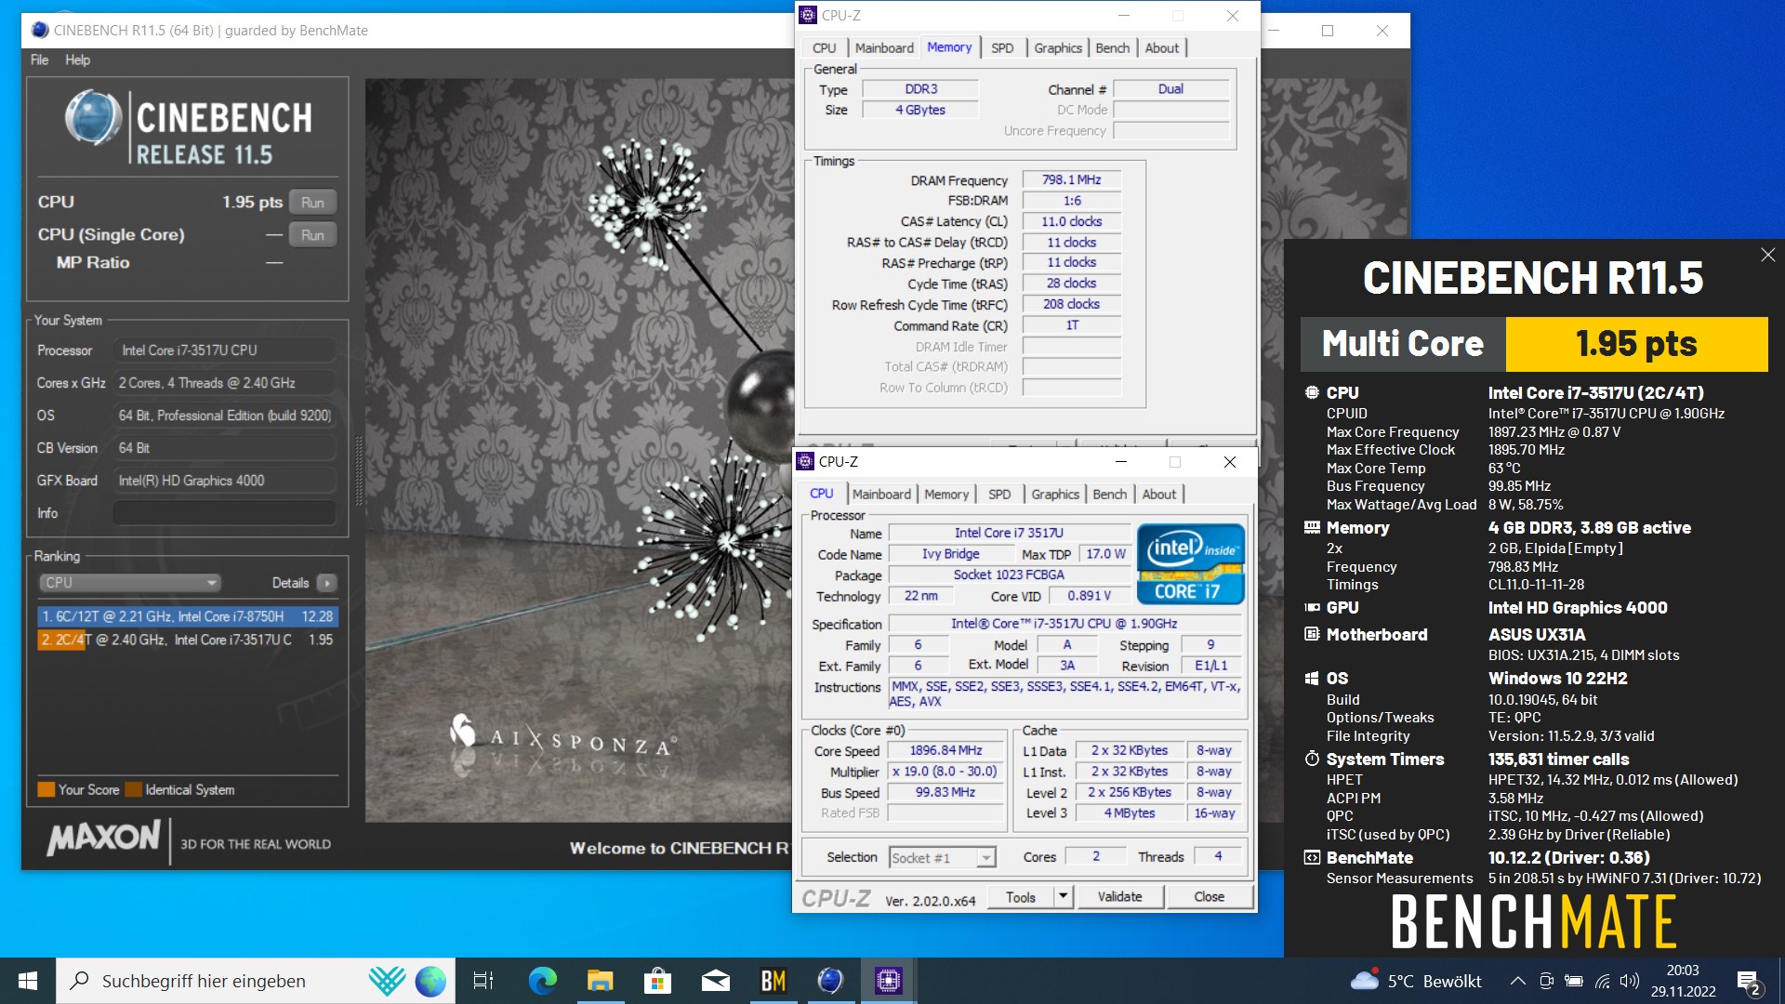Screen dimensions: 1785x1004
Task: Click the BenchMate section icon in BenchMate panel
Action: [1312, 858]
